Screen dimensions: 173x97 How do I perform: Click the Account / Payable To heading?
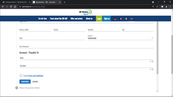coord(29,53)
